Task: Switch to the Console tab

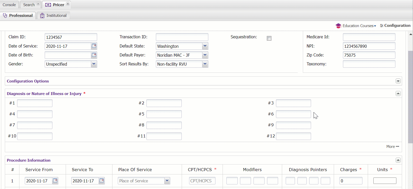Action: pos(9,5)
